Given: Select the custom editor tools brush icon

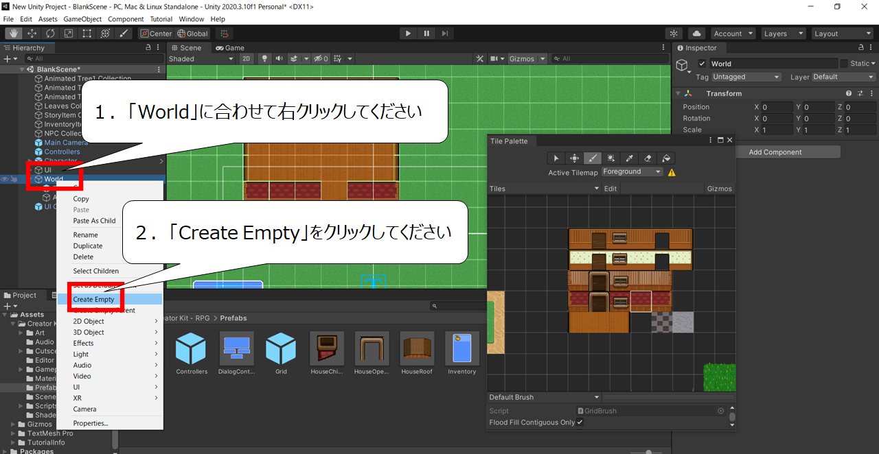Looking at the screenshot, I should coord(124,34).
